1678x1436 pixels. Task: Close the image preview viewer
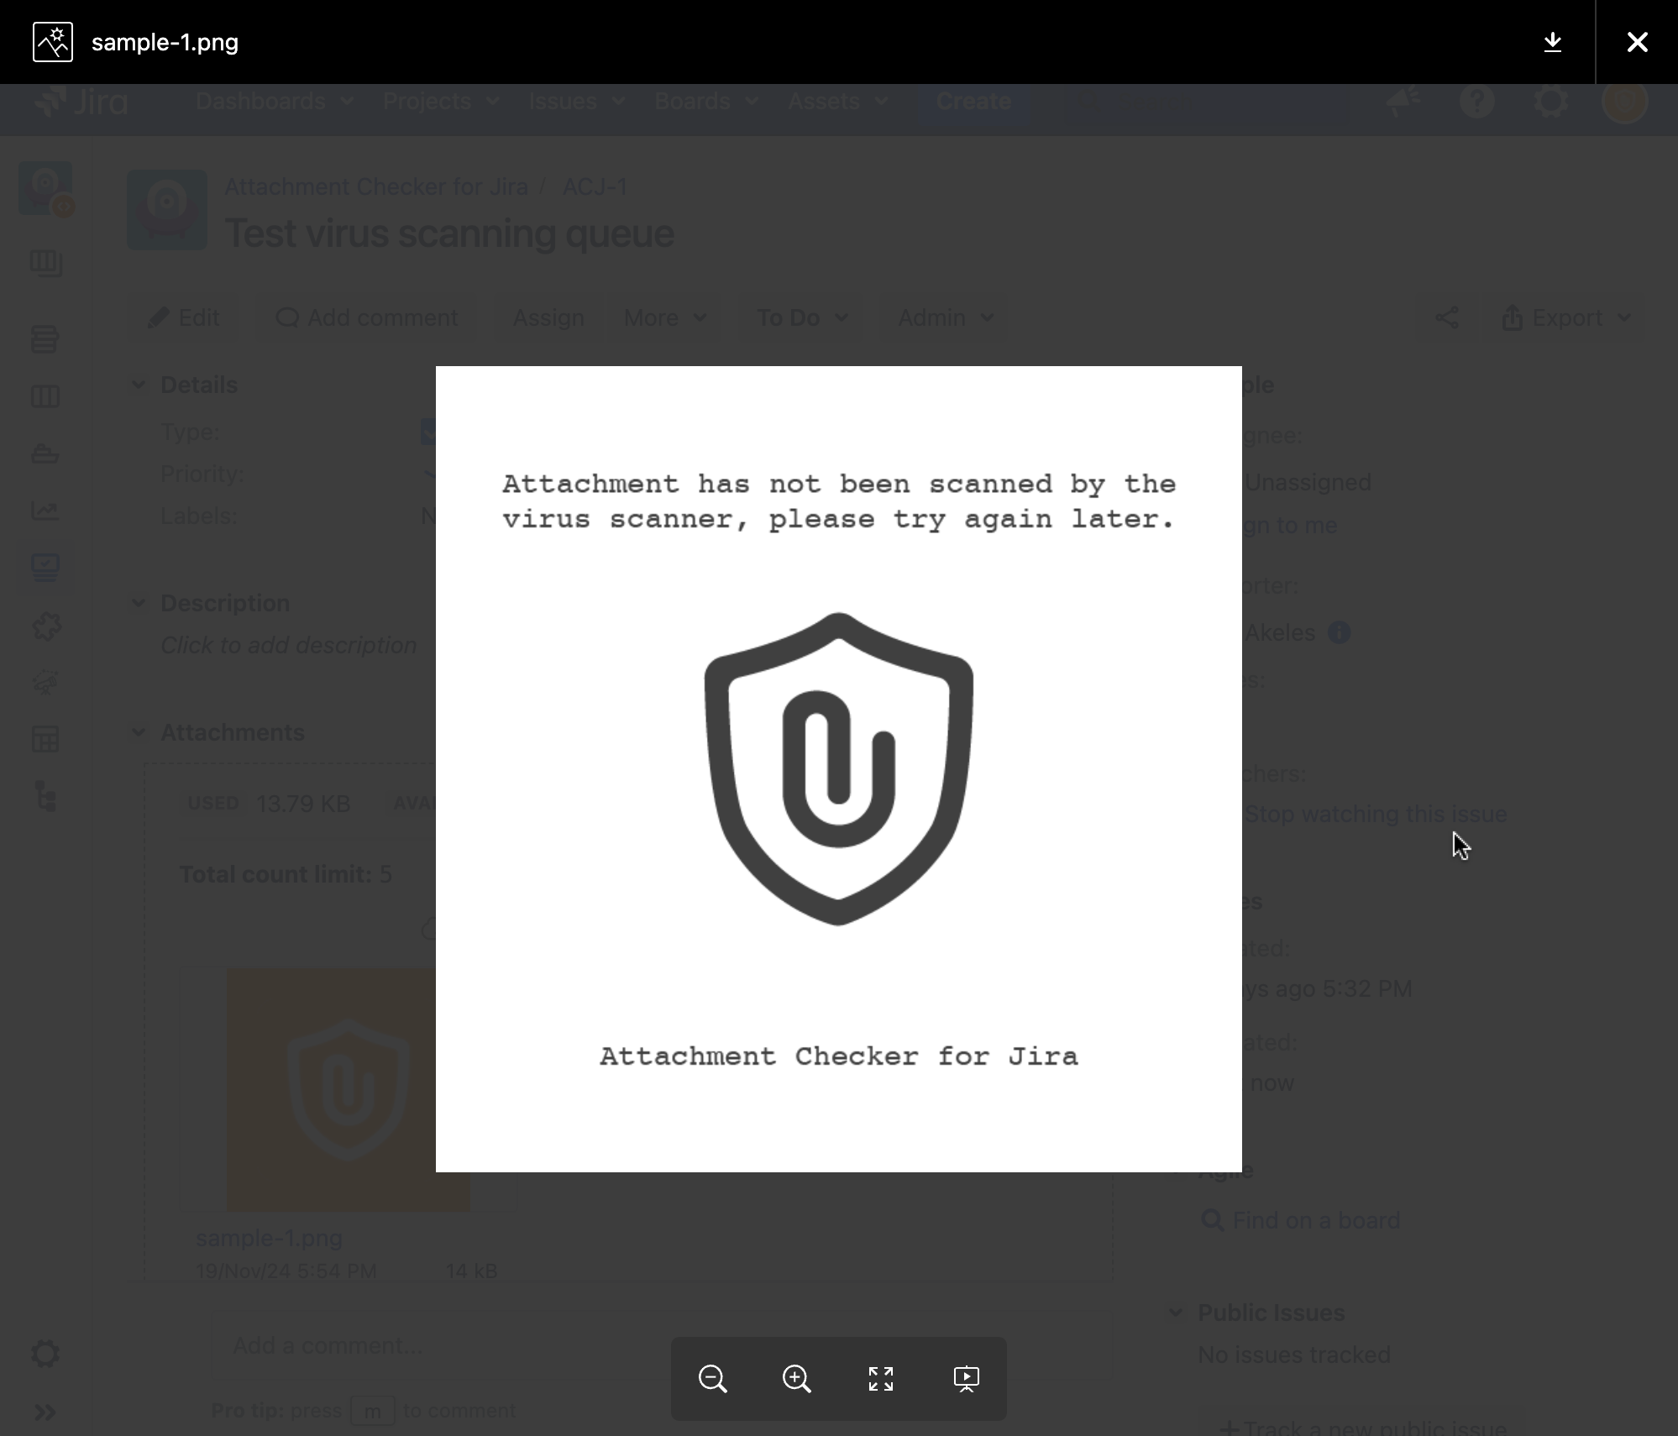click(x=1637, y=42)
